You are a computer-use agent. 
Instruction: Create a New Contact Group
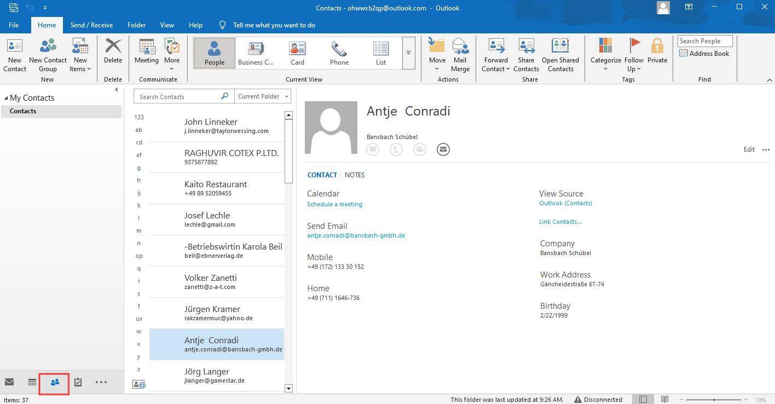[x=48, y=55]
